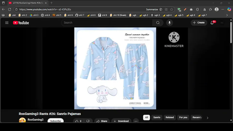Screen dimensions: 233x131
Task: Click the Download button
Action: 121,121
